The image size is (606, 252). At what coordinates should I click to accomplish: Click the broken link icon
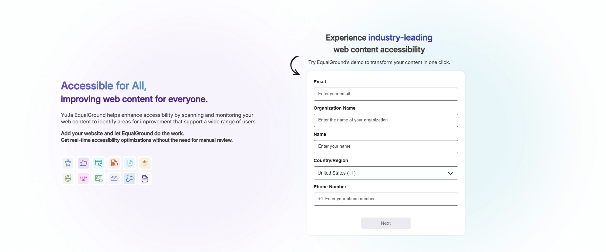[130, 178]
